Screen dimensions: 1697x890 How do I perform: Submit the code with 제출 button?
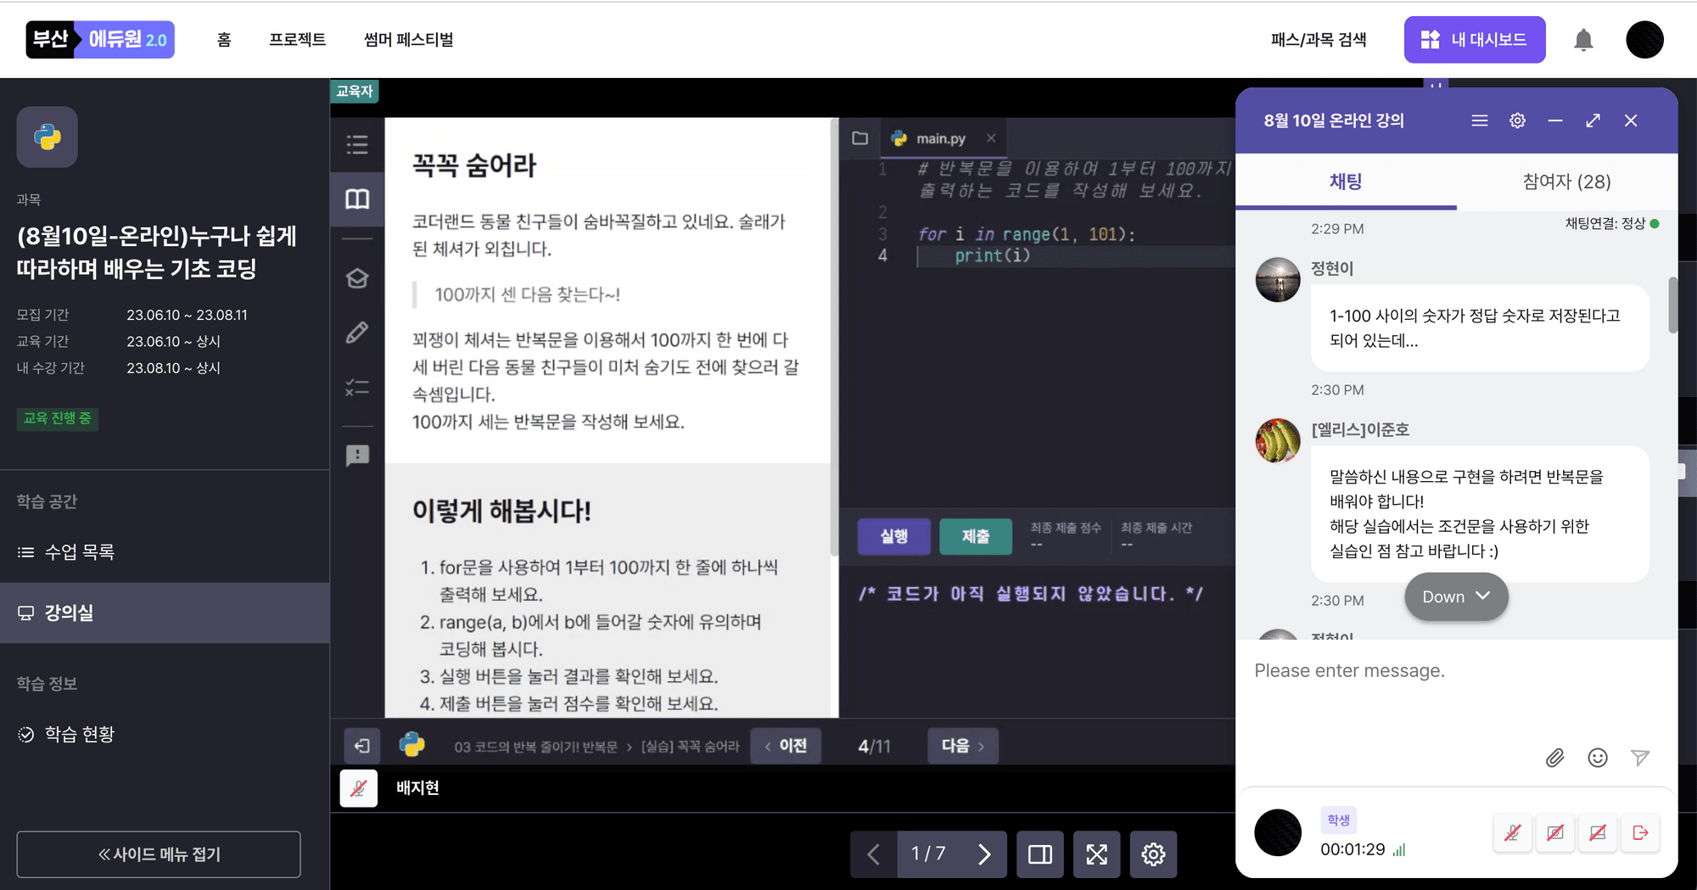click(976, 536)
